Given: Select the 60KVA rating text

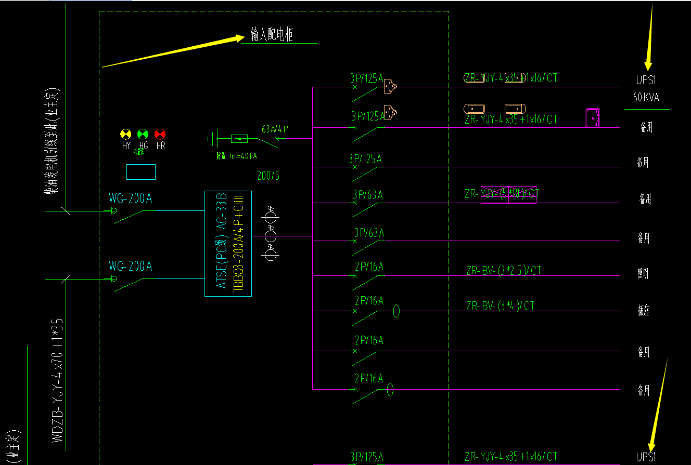Looking at the screenshot, I should pyautogui.click(x=646, y=97).
